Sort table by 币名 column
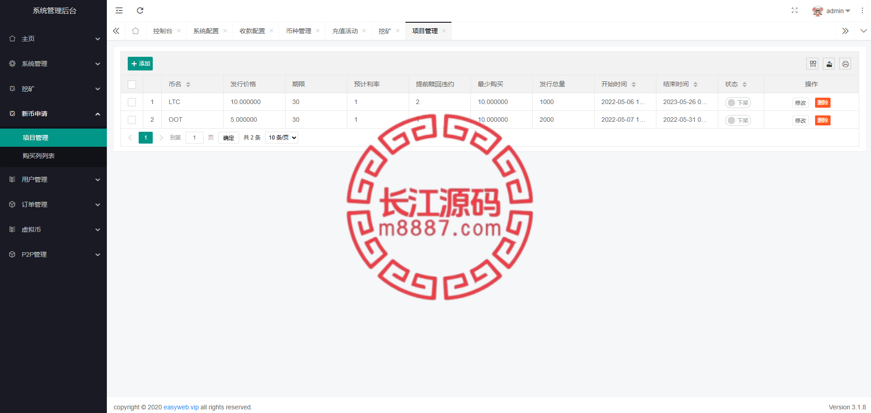The image size is (871, 413). tap(188, 85)
